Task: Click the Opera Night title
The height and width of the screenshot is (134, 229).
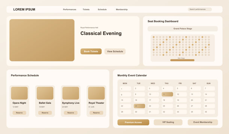Action: coord(19,103)
